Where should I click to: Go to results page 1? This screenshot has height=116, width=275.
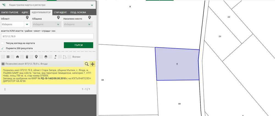(x=5, y=89)
